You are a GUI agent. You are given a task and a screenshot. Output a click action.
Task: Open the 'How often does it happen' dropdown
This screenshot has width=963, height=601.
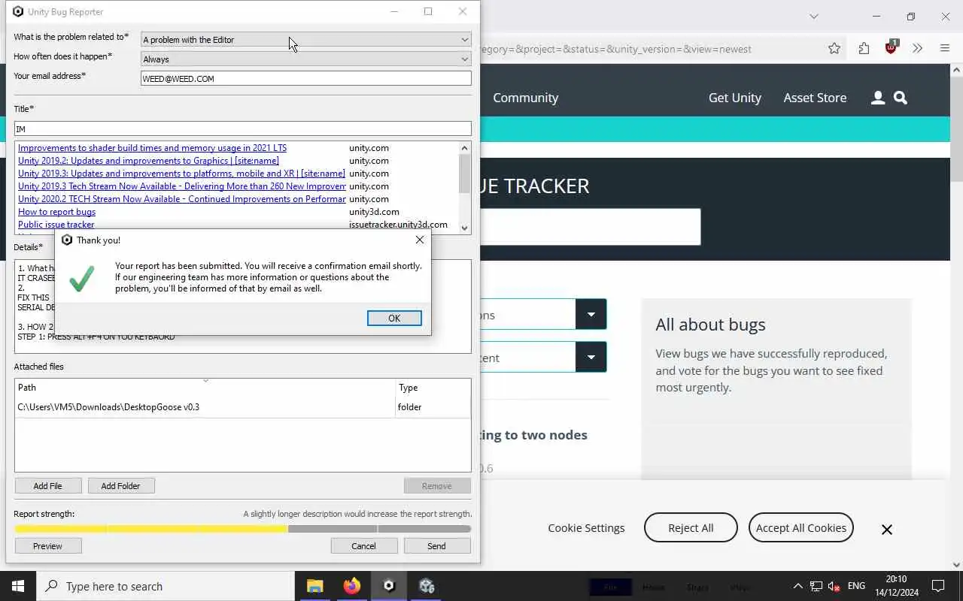pyautogui.click(x=306, y=59)
